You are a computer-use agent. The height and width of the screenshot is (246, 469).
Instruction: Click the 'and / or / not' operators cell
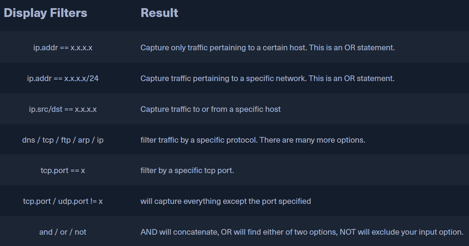click(63, 232)
